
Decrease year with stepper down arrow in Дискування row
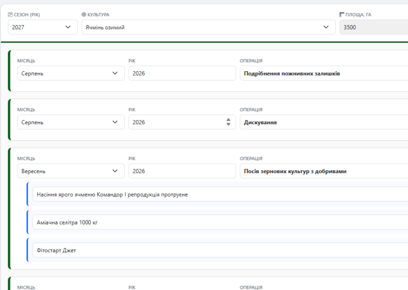click(x=228, y=125)
